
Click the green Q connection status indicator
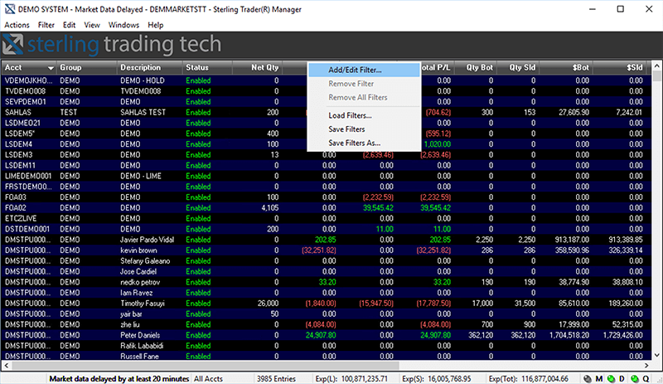(x=635, y=379)
